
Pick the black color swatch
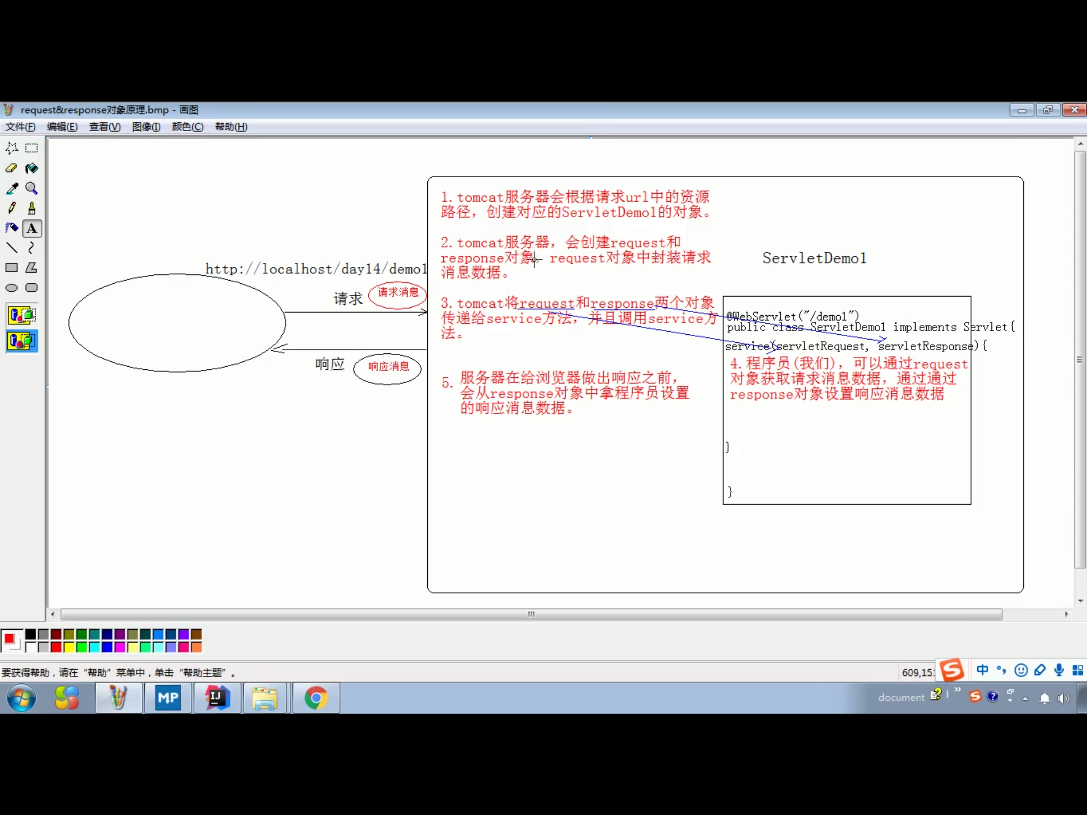pos(31,634)
